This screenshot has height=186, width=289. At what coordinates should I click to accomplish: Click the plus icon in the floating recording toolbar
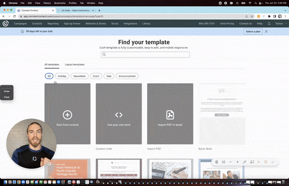[237, 162]
